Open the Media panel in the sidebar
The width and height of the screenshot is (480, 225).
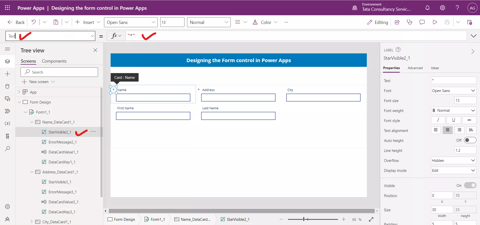(7, 99)
